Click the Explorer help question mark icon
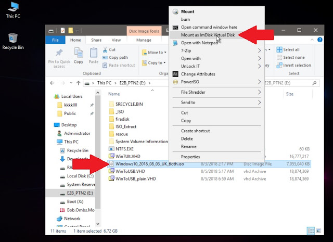 [x=320, y=40]
